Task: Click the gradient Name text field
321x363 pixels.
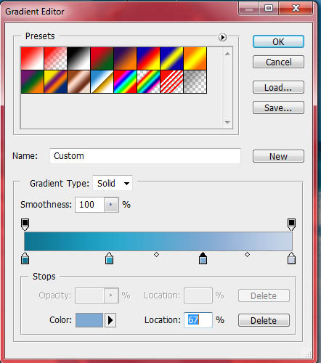Action: pos(145,156)
